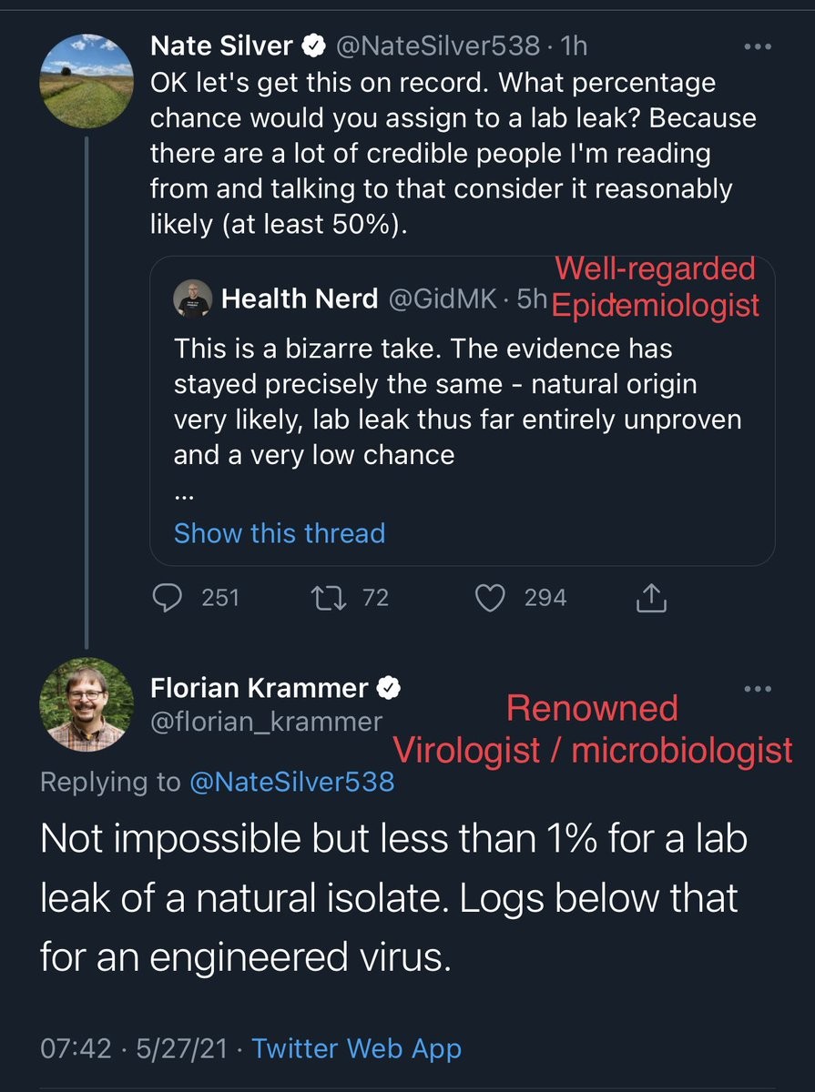Click the retweet arrows icon

coord(324,597)
